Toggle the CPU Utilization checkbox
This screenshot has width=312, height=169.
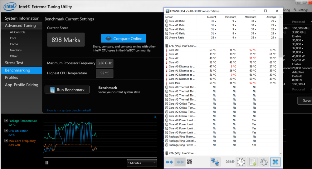tap(6, 131)
